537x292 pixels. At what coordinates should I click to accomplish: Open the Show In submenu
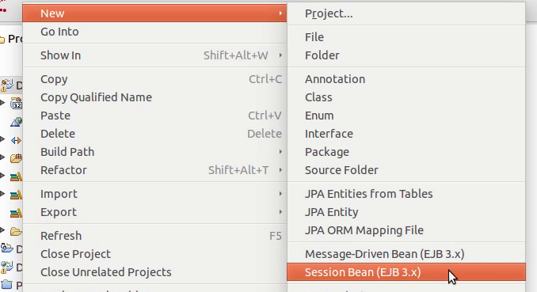click(154, 55)
